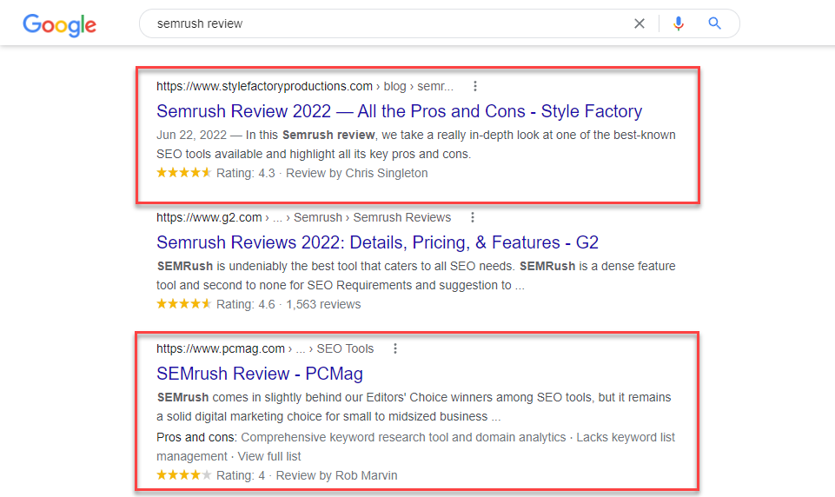The height and width of the screenshot is (497, 835).
Task: Open the G2 result's three-dot menu
Action: 473,217
